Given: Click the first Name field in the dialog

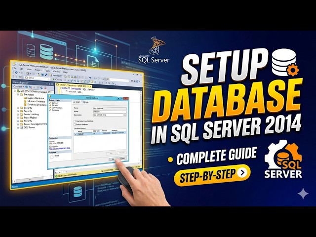Looking at the screenshot, I should 110,109.
